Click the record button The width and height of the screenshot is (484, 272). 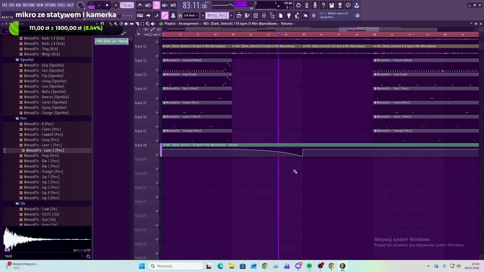tap(116, 5)
